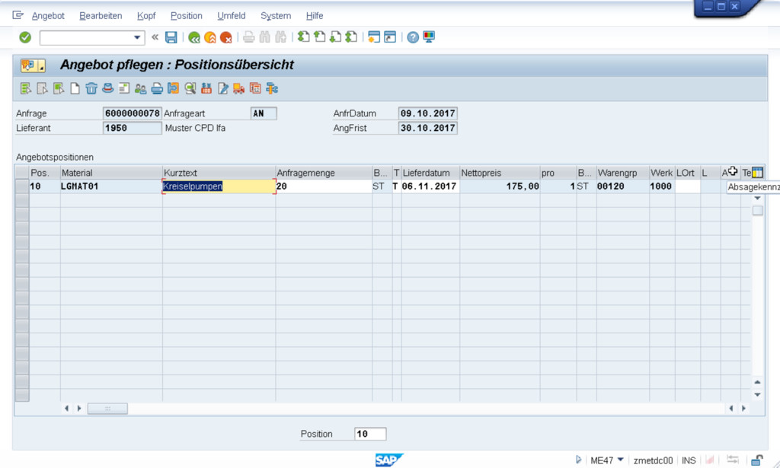Click the hierarchy structure icon in application toolbar
This screenshot has width=780, height=468.
(x=272, y=88)
